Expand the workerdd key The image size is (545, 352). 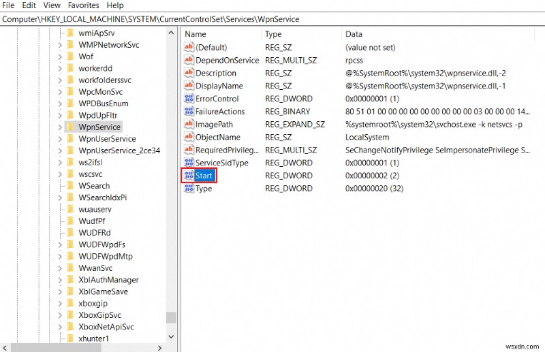(x=60, y=69)
